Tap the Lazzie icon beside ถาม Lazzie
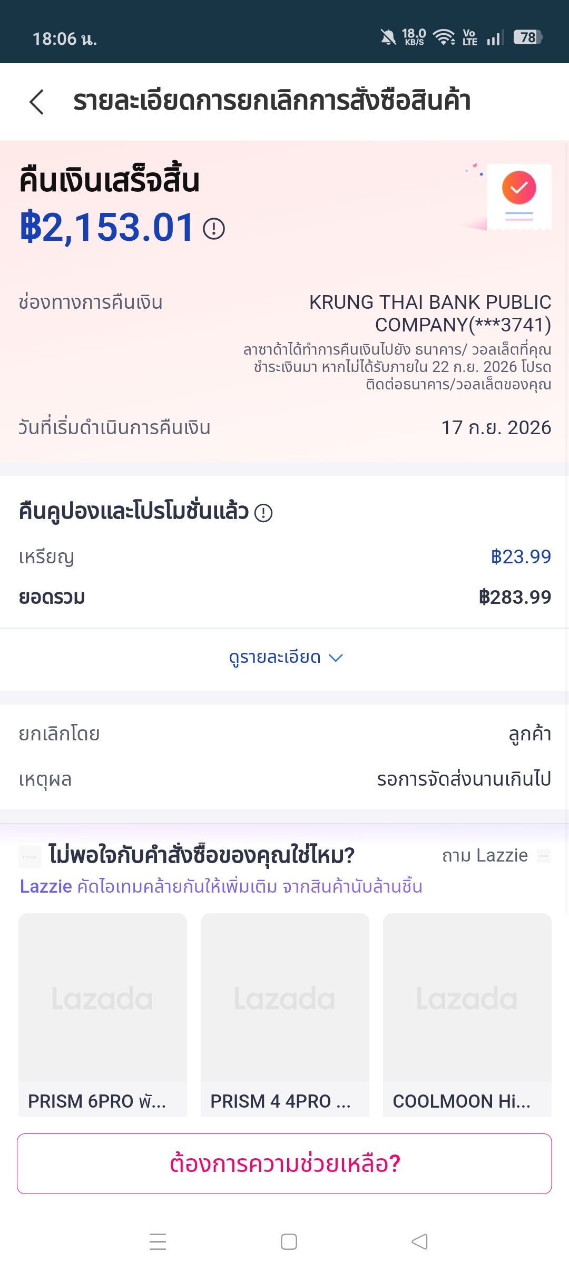This screenshot has width=569, height=1271. tap(544, 856)
